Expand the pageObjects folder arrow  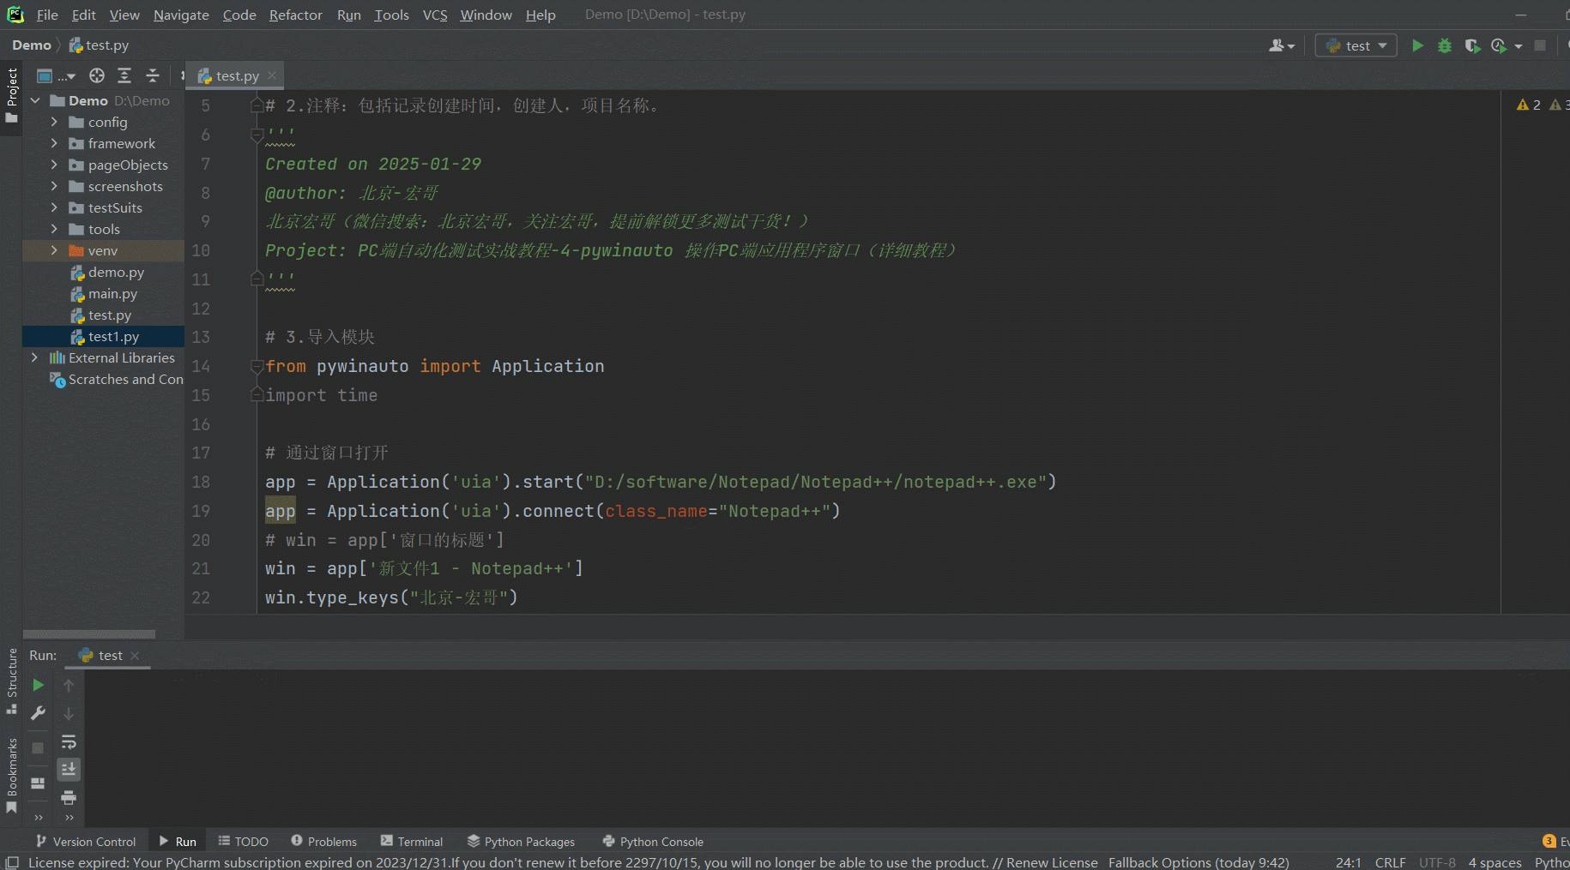54,165
